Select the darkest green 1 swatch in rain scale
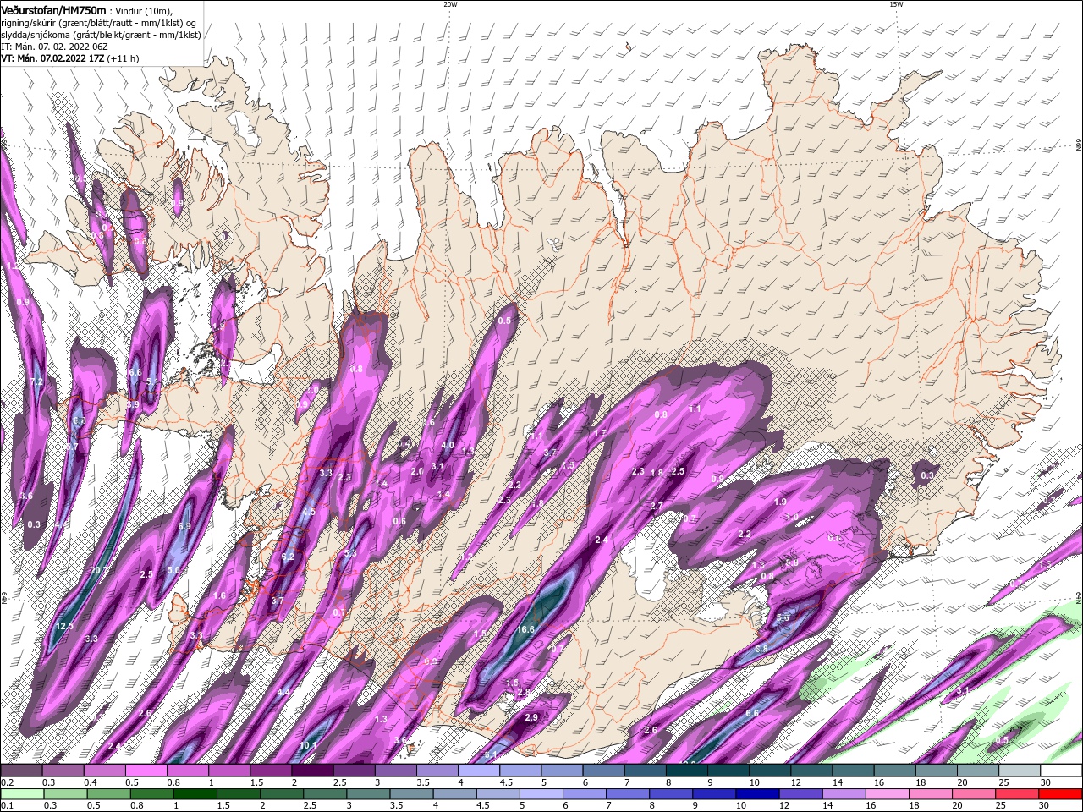The width and height of the screenshot is (1083, 812). (x=197, y=793)
